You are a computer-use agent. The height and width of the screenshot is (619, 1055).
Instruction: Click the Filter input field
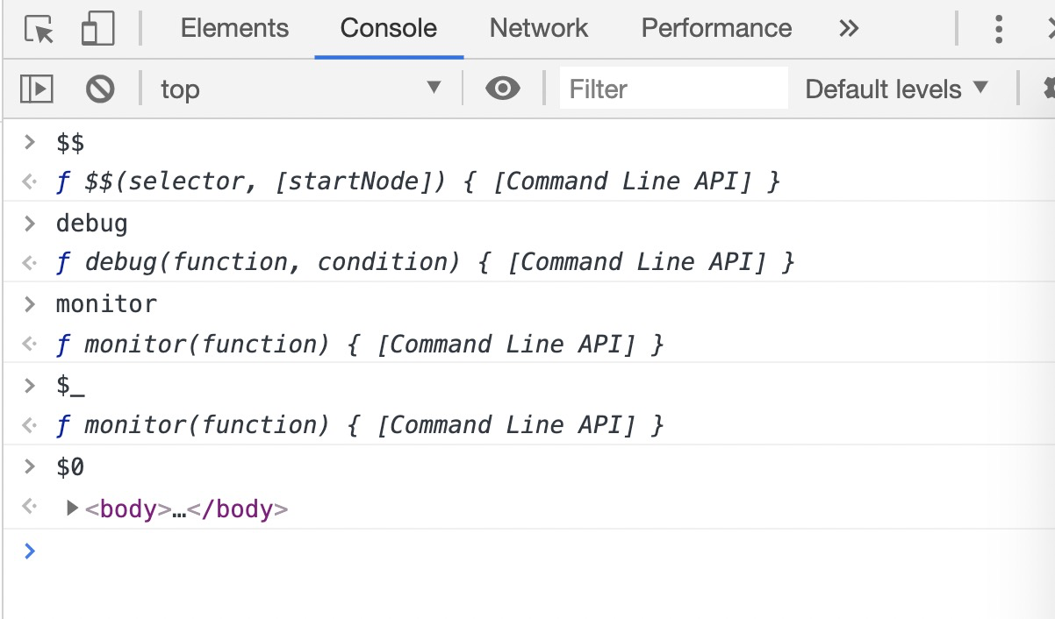pyautogui.click(x=672, y=89)
